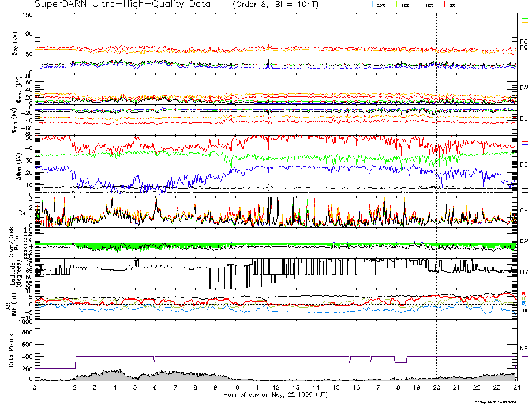
Task: Click the 20% legend label
Action: (x=381, y=5)
